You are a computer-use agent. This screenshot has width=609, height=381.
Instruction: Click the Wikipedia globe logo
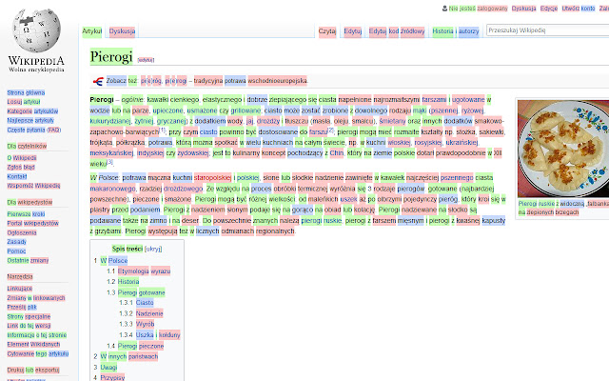(x=36, y=30)
